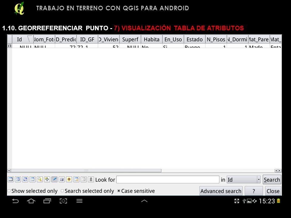Viewport: 291px width, 218px height.
Task: Tap the Android screenshot capture icon
Action: pos(63,201)
